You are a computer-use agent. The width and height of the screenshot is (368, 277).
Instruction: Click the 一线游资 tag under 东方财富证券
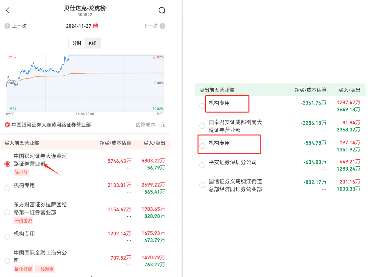tap(23, 221)
